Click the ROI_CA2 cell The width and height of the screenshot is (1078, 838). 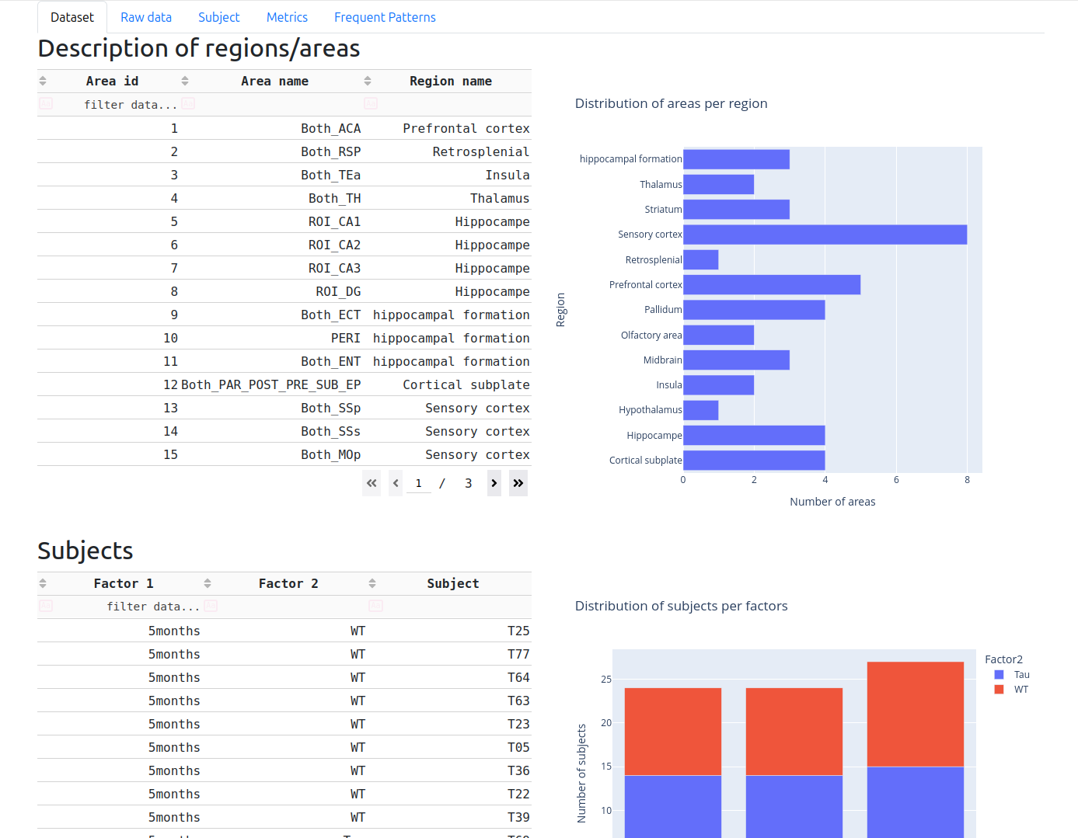coord(271,245)
